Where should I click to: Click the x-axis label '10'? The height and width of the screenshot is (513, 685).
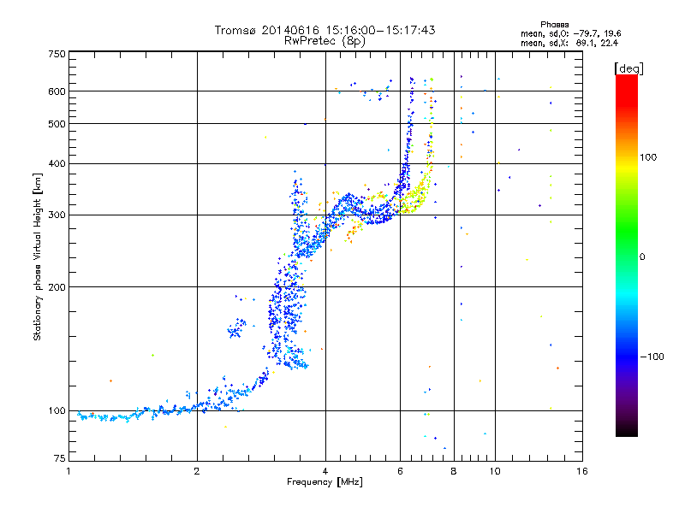click(x=495, y=471)
